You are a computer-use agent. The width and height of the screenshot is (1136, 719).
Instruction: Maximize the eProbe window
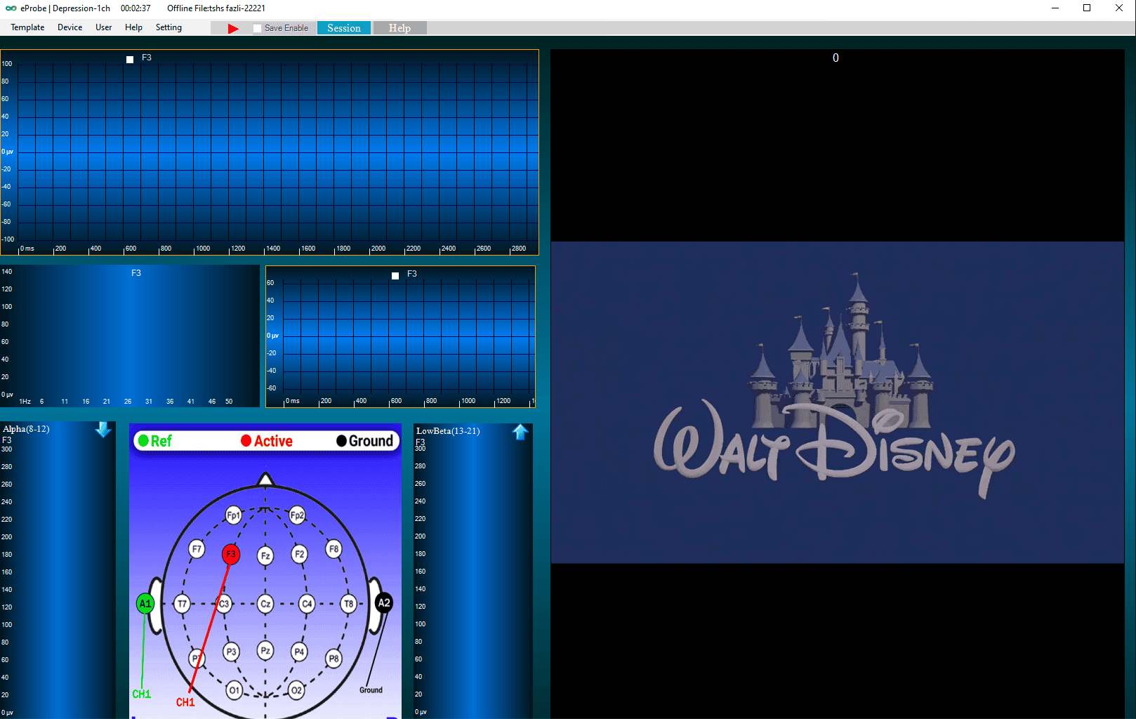click(x=1087, y=8)
